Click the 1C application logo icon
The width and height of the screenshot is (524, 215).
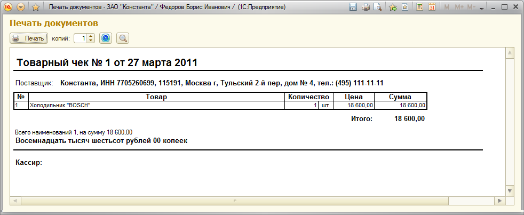click(x=9, y=7)
